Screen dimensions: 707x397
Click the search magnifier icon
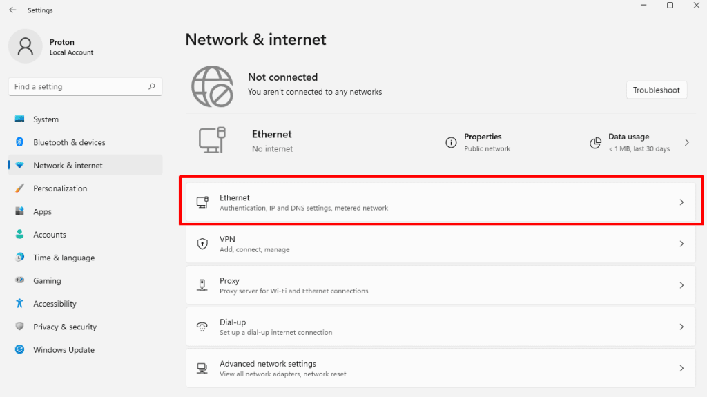click(152, 87)
